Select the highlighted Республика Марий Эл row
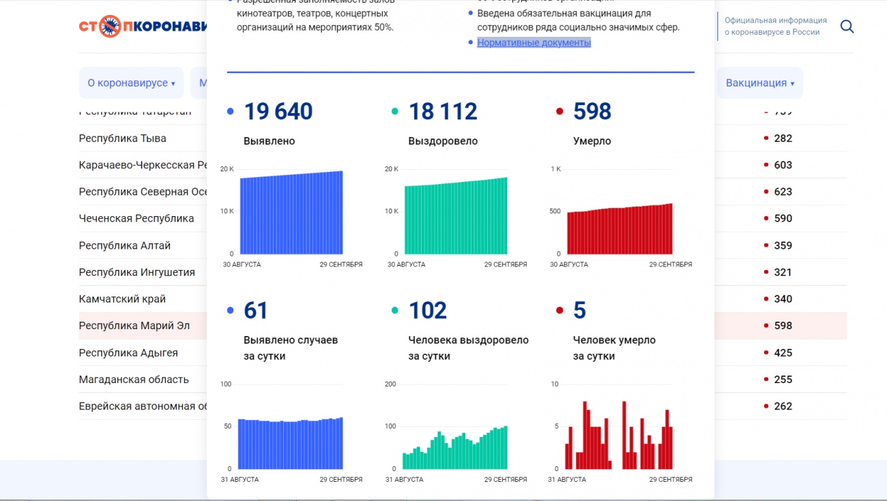The image size is (887, 501). pos(134,326)
